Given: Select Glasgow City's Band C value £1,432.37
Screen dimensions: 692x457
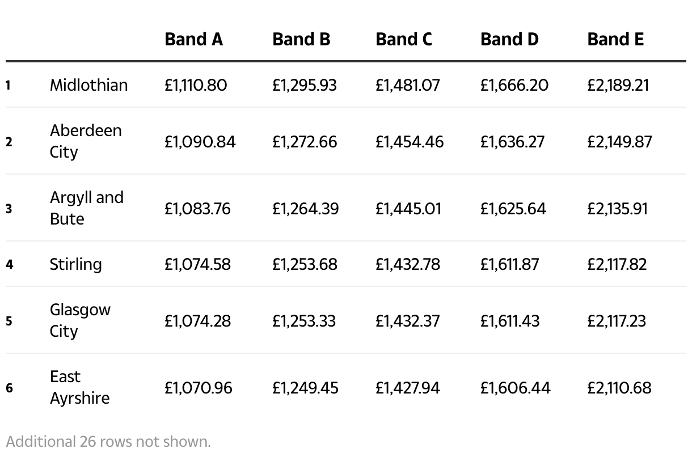Looking at the screenshot, I should [x=407, y=321].
